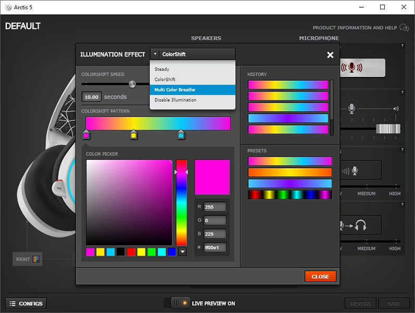Click the RIGHT illumination zone button
Screen dimensions: 415x313
(x=28, y=259)
